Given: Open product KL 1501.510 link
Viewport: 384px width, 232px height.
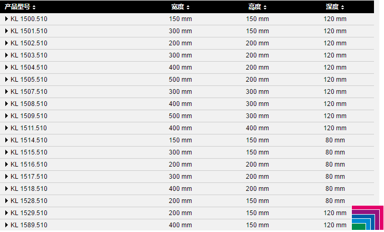Looking at the screenshot, I should click(29, 31).
